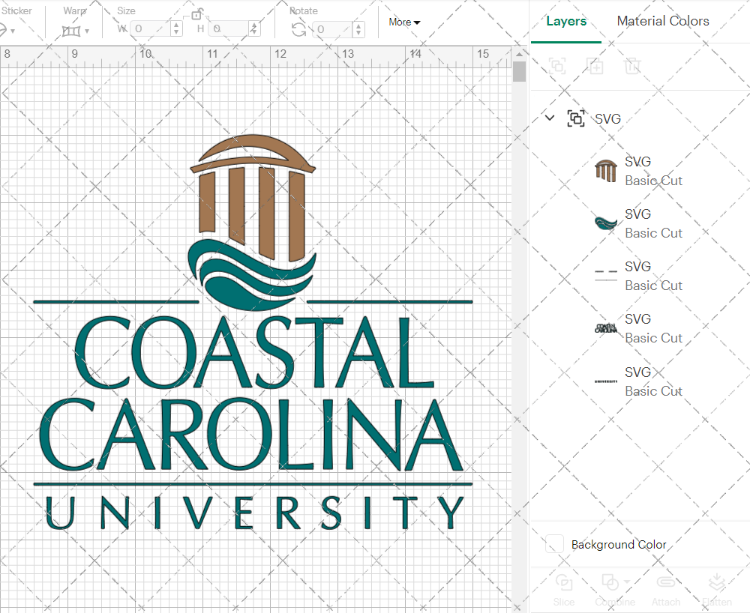Unlock proportional height scaling icon

[x=197, y=14]
